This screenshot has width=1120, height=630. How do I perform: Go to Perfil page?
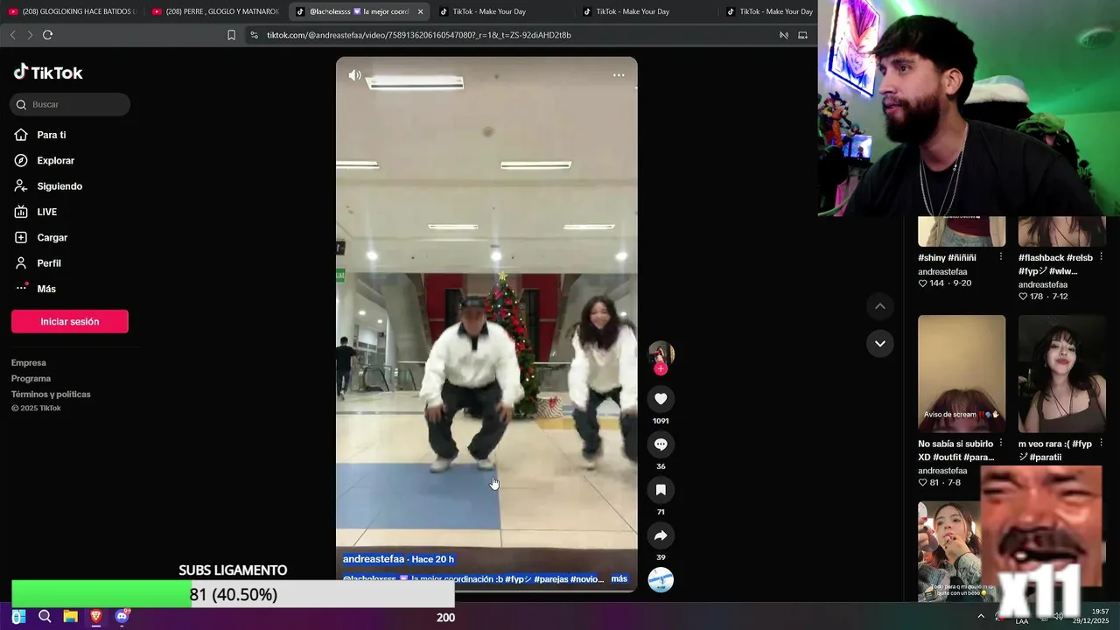pos(49,263)
